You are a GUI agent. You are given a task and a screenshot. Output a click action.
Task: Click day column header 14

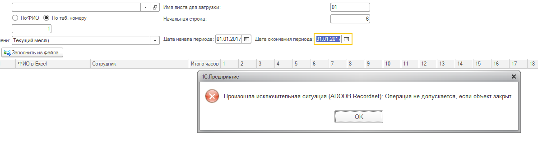464,64
